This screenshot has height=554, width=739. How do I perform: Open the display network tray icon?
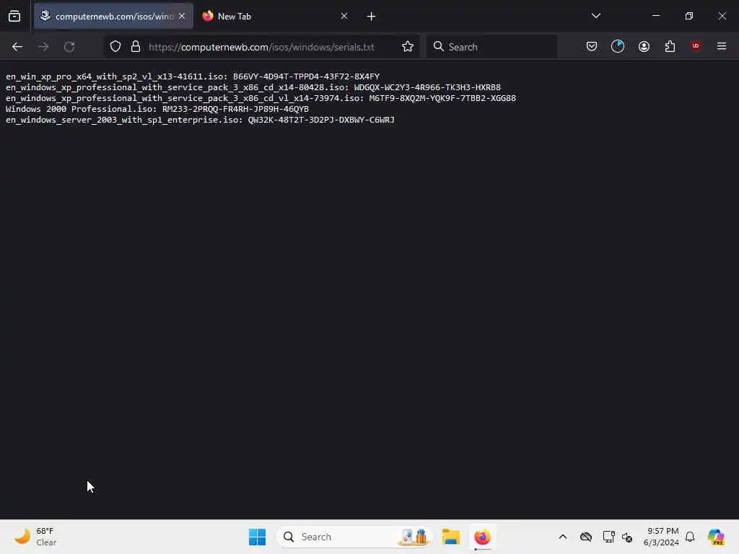click(x=608, y=537)
